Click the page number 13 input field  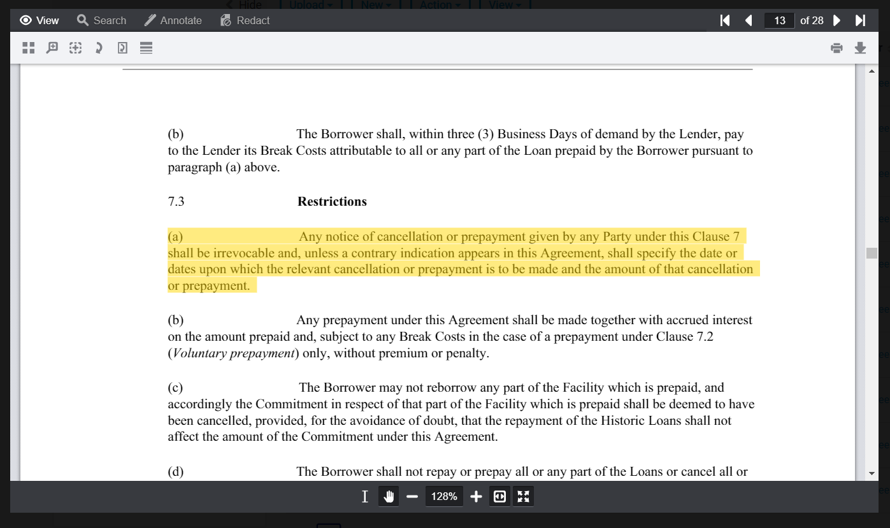779,20
